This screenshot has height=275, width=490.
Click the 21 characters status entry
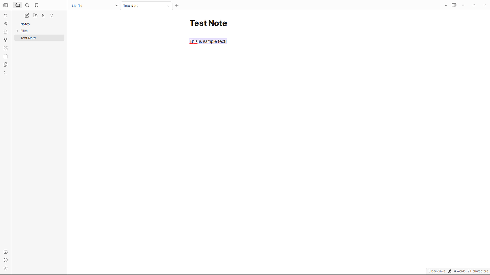(478, 271)
